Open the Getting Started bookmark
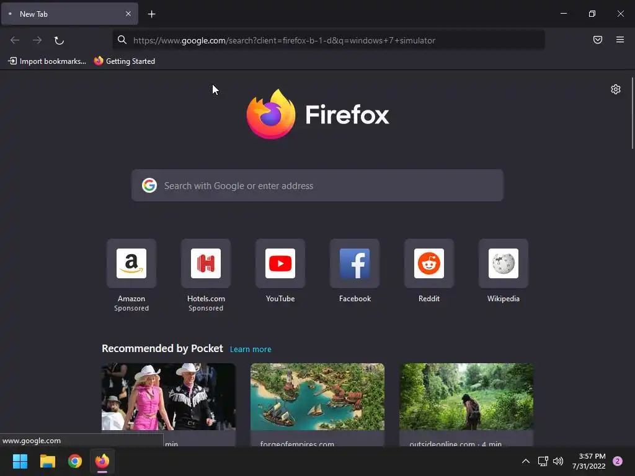Viewport: 635px width, 476px height. tap(124, 61)
